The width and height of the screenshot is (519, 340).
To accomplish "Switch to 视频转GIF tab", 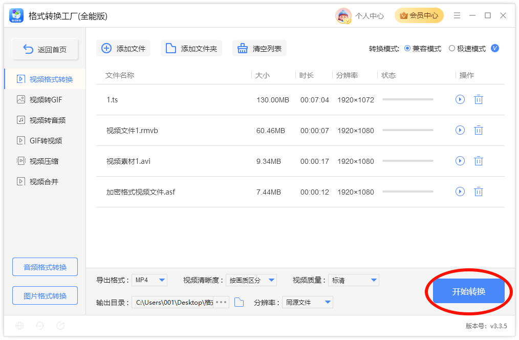I will tap(45, 100).
